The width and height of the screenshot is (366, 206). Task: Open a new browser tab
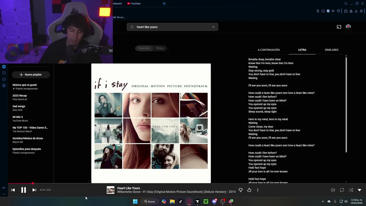(x=164, y=3)
